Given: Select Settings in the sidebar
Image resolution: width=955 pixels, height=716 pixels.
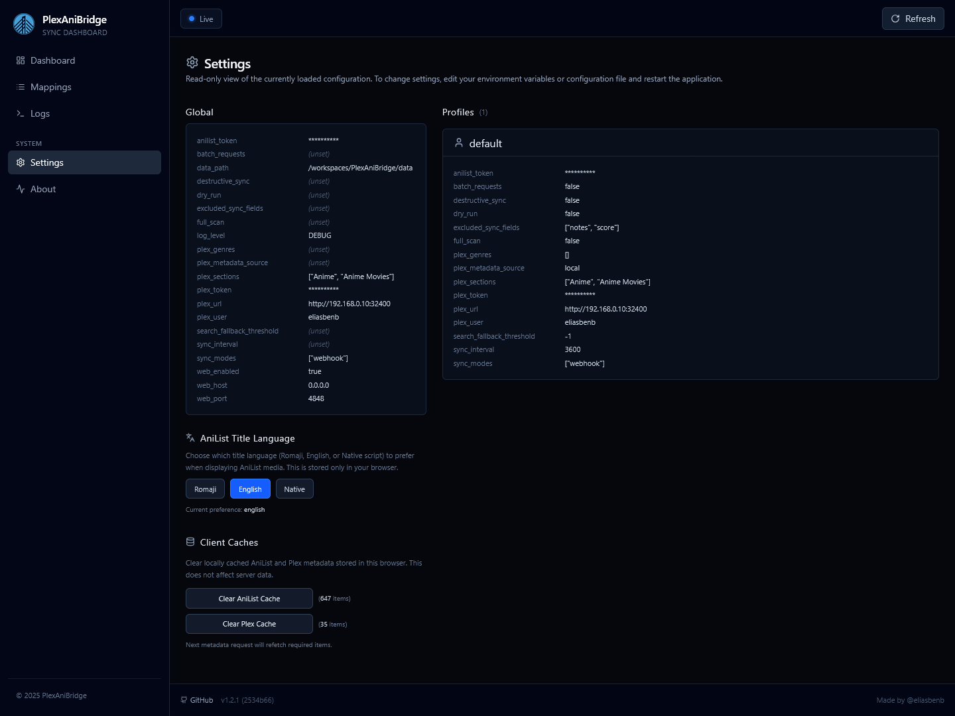Looking at the screenshot, I should tap(84, 162).
